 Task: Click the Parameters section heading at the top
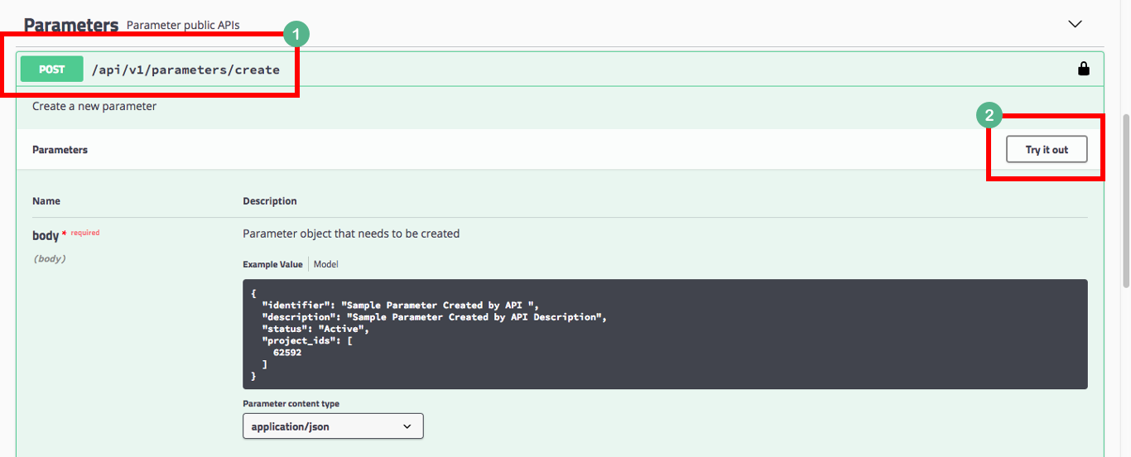71,25
